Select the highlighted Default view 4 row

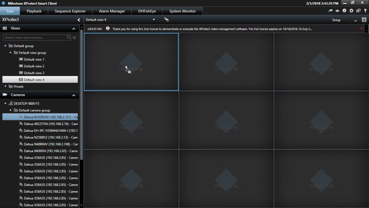pyautogui.click(x=40, y=79)
